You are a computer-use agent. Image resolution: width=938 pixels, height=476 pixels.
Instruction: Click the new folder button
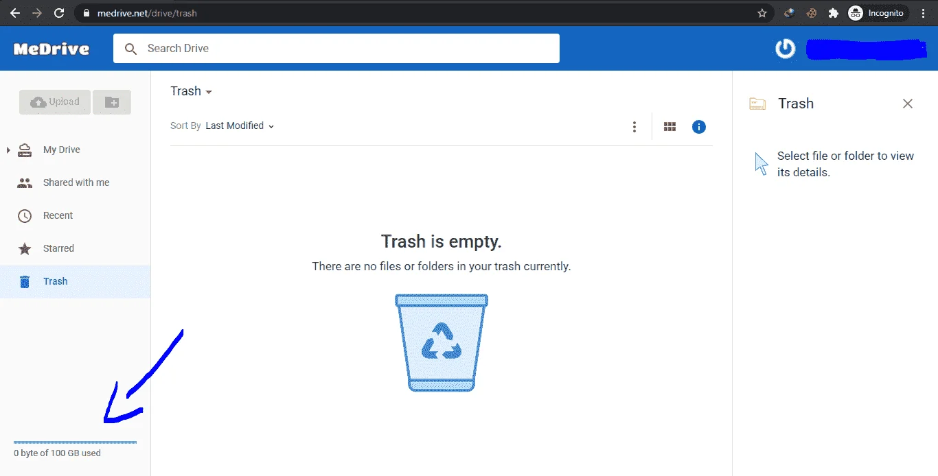coord(112,102)
